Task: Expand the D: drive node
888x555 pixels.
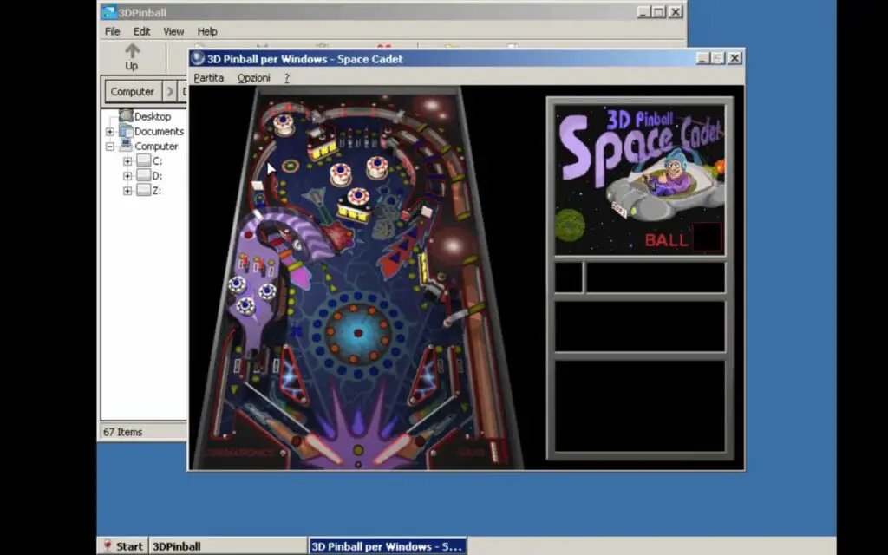Action: click(x=127, y=176)
